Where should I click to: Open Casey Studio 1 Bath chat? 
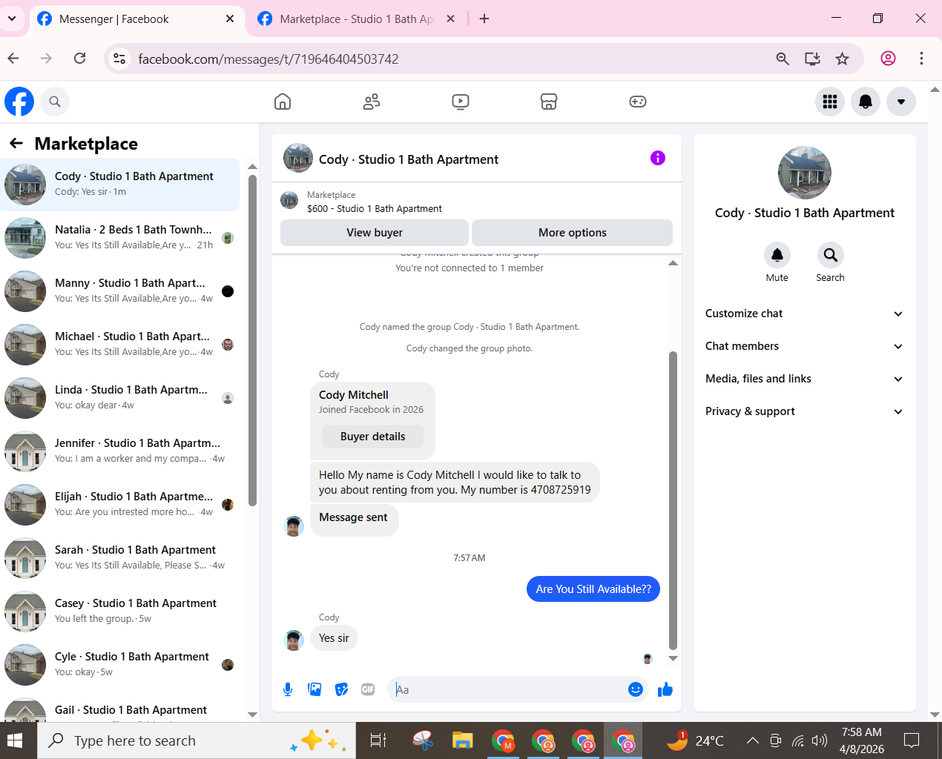pyautogui.click(x=120, y=611)
